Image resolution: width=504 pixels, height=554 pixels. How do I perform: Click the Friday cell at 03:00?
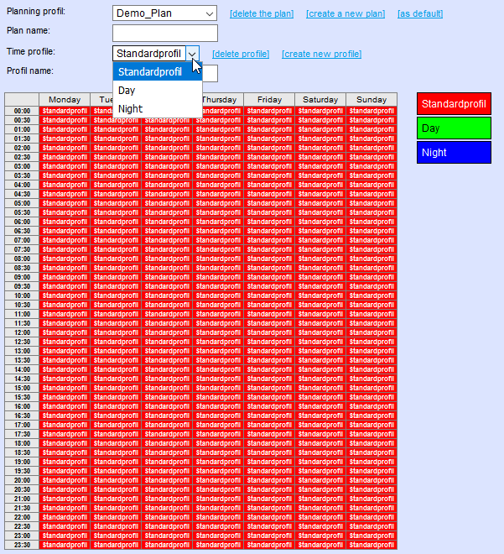pos(269,166)
